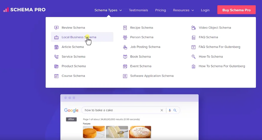Image resolution: width=262 pixels, height=140 pixels.
Task: Open the Login nav item
Action: (x=205, y=10)
